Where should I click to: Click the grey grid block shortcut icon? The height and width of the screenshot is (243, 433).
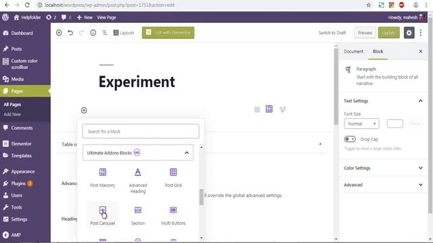click(x=257, y=109)
